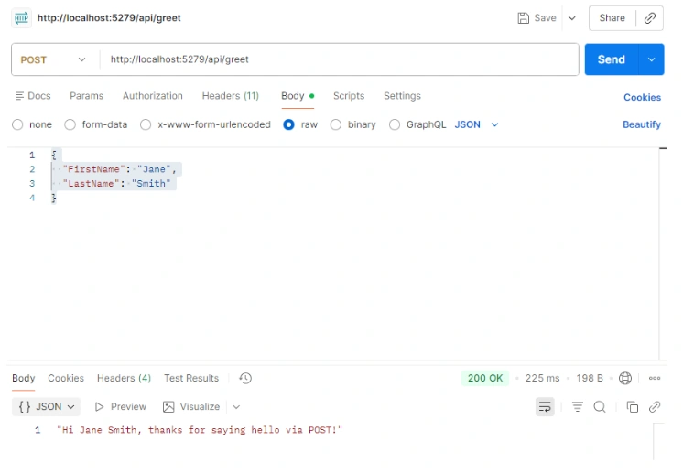Click the request title localhost:5279/api/greet
This screenshot has height=473, width=683.
(109, 18)
